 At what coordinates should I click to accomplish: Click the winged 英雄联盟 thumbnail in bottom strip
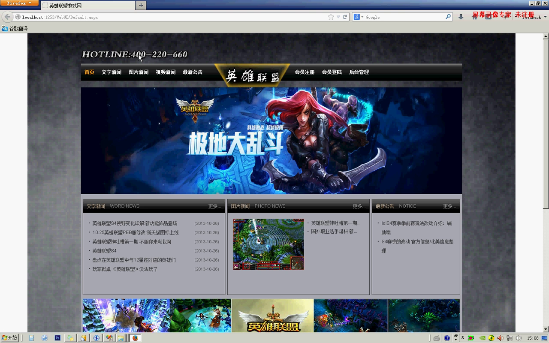coord(272,316)
